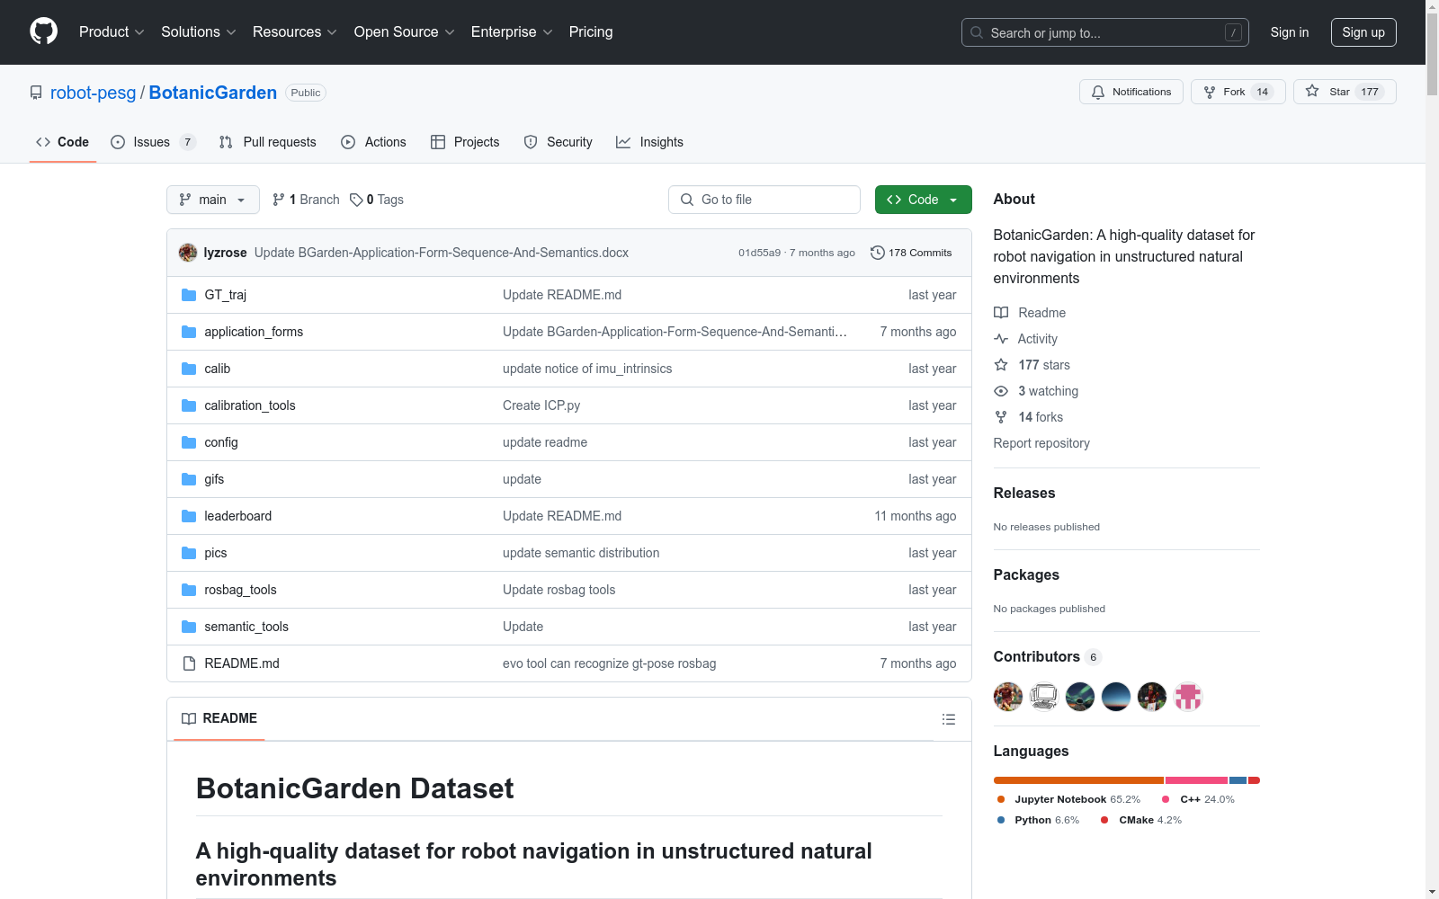Open the Insights tab

click(x=650, y=142)
